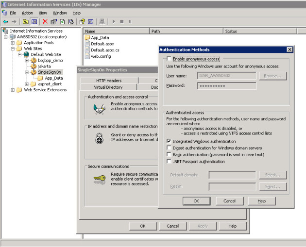Select the Default Web Site node
306x247 pixels.
(x=46, y=54)
